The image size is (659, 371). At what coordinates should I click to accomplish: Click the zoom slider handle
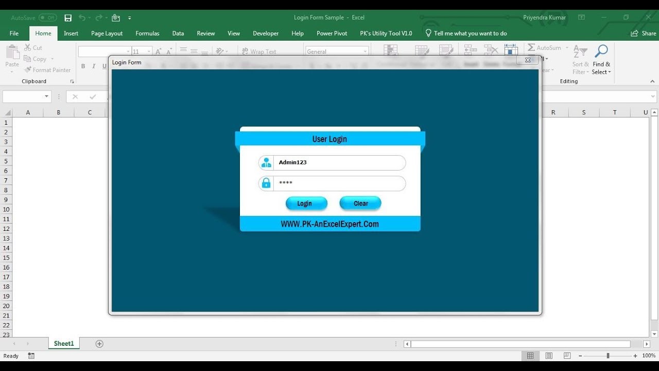(608, 356)
